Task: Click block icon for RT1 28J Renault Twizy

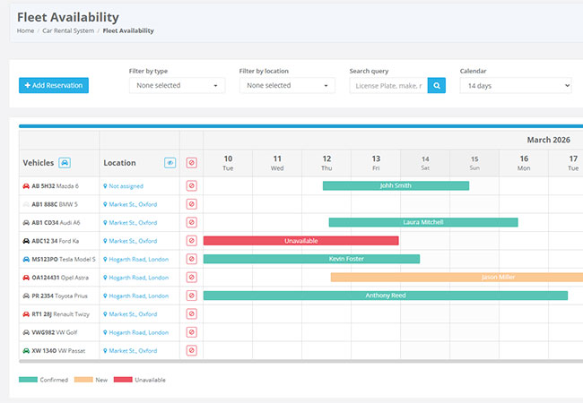Action: (191, 314)
